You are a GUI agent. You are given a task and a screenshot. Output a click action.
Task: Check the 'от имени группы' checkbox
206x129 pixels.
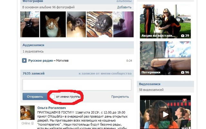click(52, 96)
